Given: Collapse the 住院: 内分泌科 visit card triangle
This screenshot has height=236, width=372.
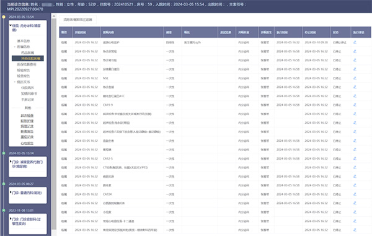Looking at the screenshot, I should (x=11, y=25).
